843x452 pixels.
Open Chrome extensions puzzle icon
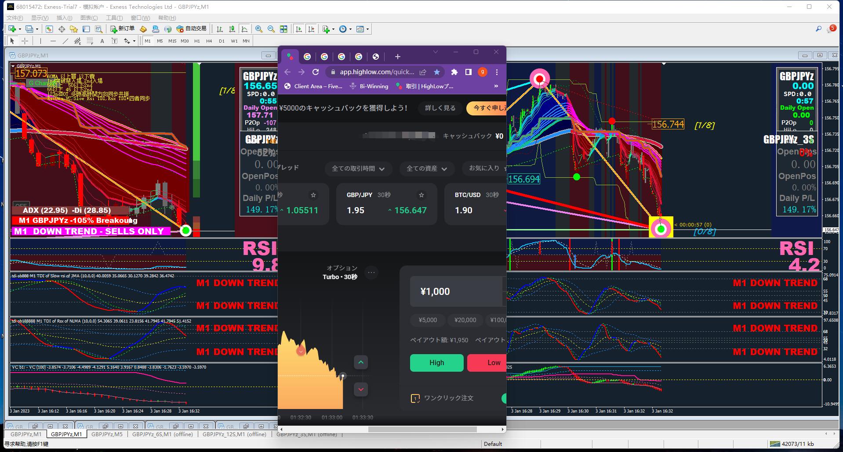pyautogui.click(x=454, y=72)
